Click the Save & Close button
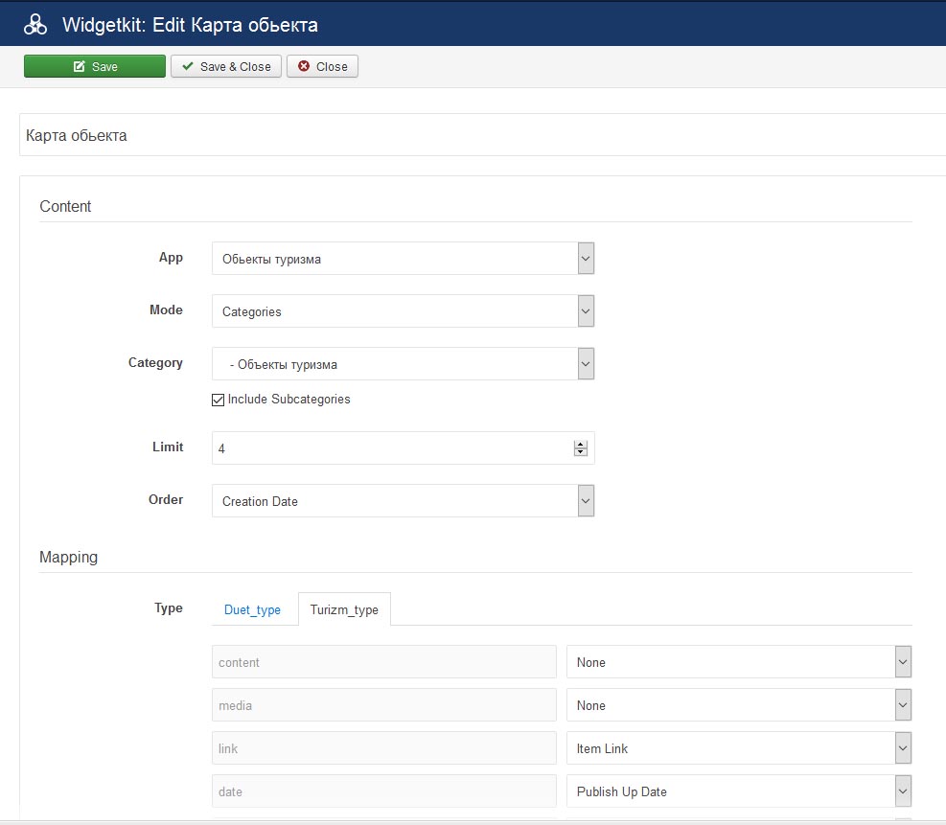Viewport: 946px width, 825px height. [226, 66]
